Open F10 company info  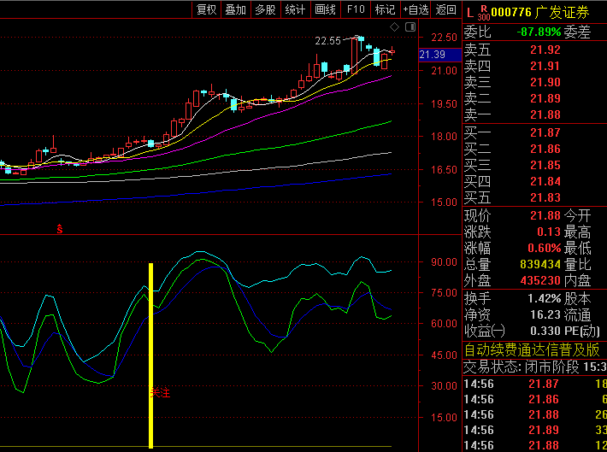[355, 9]
